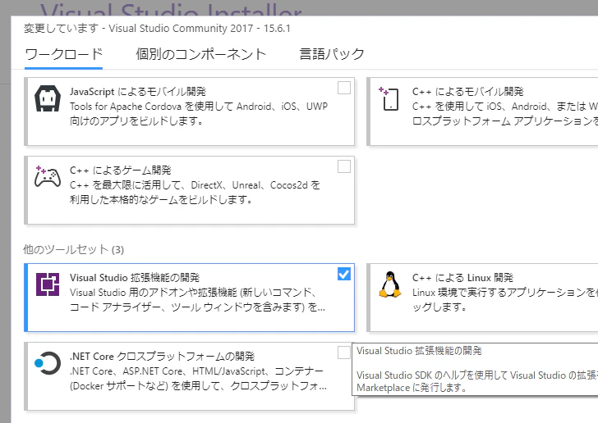
Task: Click the .NET Core circle icon
Action: click(x=48, y=363)
